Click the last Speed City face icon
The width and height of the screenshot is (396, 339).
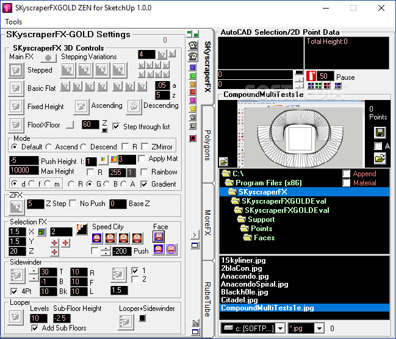[137, 238]
